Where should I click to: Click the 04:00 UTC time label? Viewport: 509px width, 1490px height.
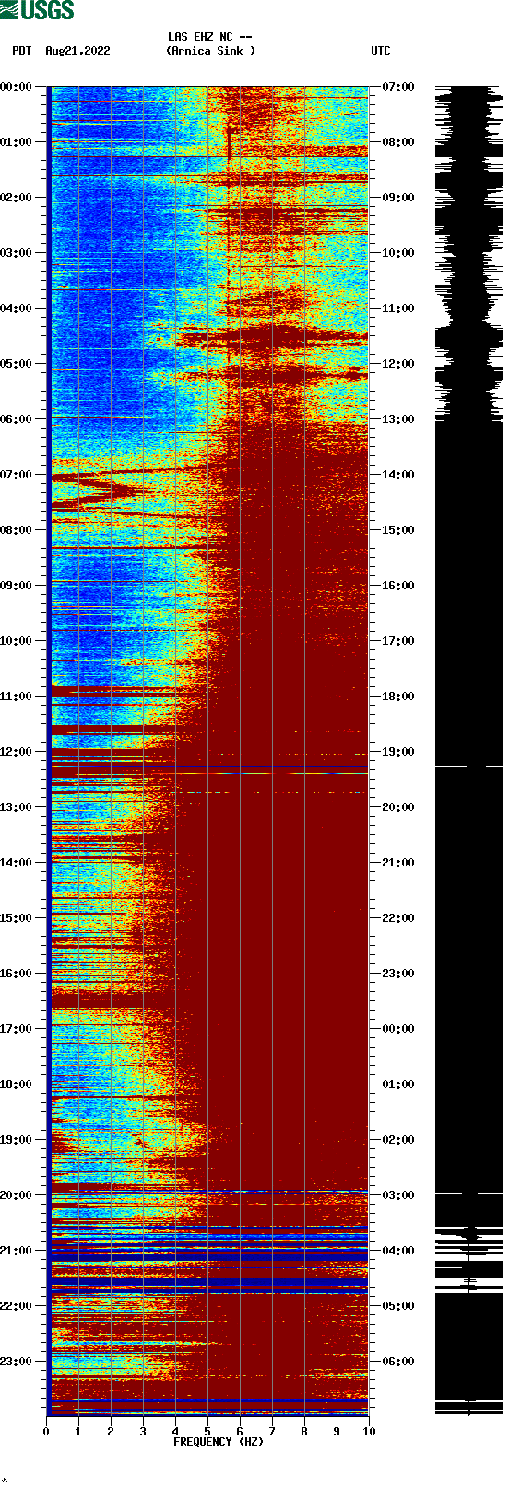click(397, 1251)
